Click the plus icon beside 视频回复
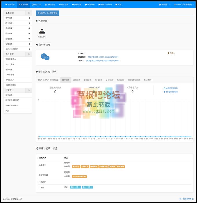Viewport: 197px width, 203px height. coord(29,44)
